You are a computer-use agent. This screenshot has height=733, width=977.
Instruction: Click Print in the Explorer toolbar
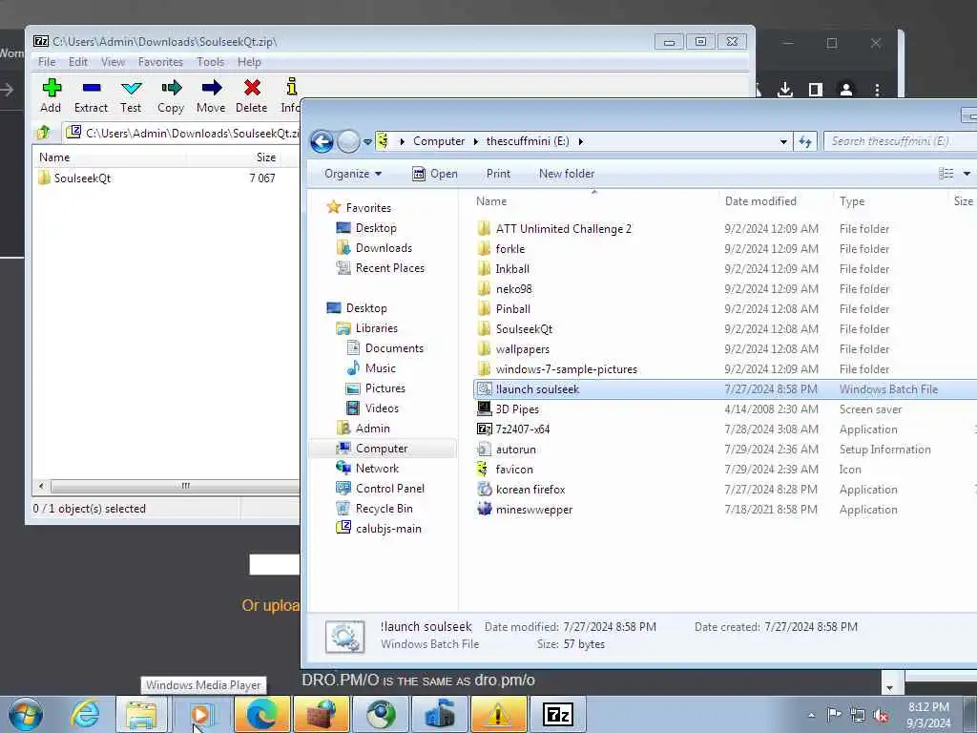498,174
